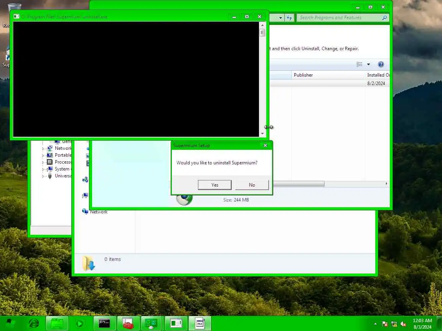This screenshot has height=331, width=442.
Task: Expand Network adapters in Device Manager tree
Action: click(x=43, y=149)
